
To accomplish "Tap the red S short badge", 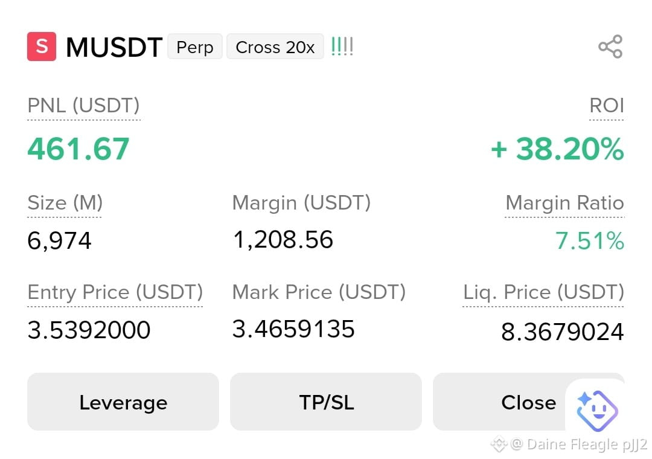I will point(42,46).
